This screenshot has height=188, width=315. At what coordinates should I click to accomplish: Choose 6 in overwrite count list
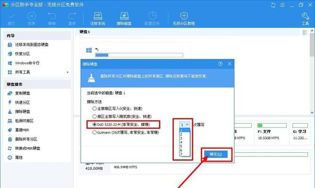185,150
